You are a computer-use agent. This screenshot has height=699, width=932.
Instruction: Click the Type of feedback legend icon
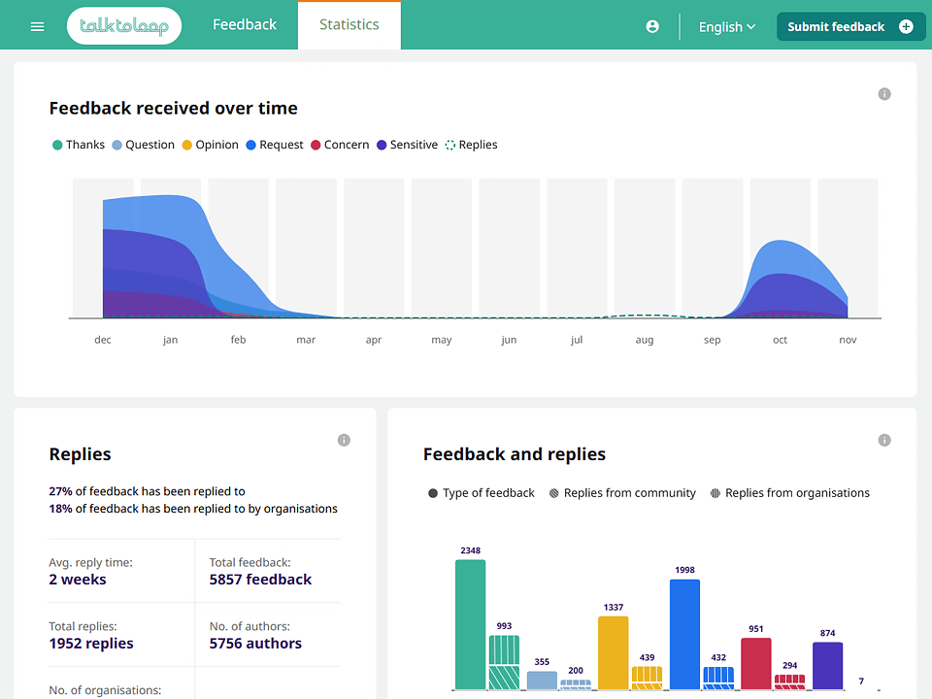click(431, 493)
